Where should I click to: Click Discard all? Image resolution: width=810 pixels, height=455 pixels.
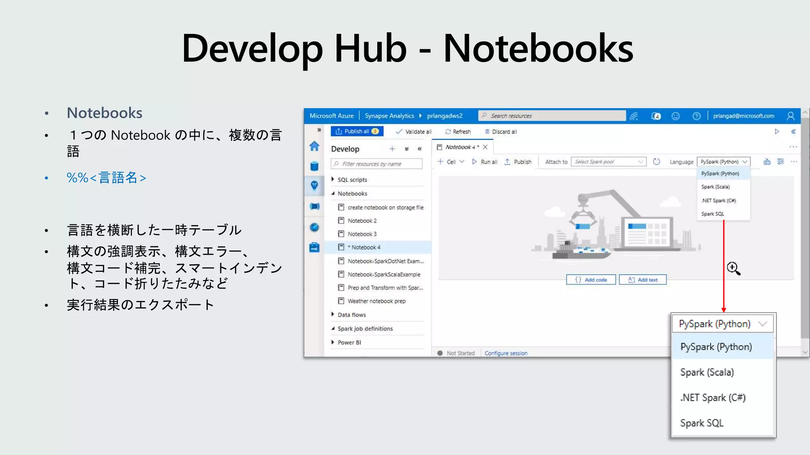[x=501, y=132]
